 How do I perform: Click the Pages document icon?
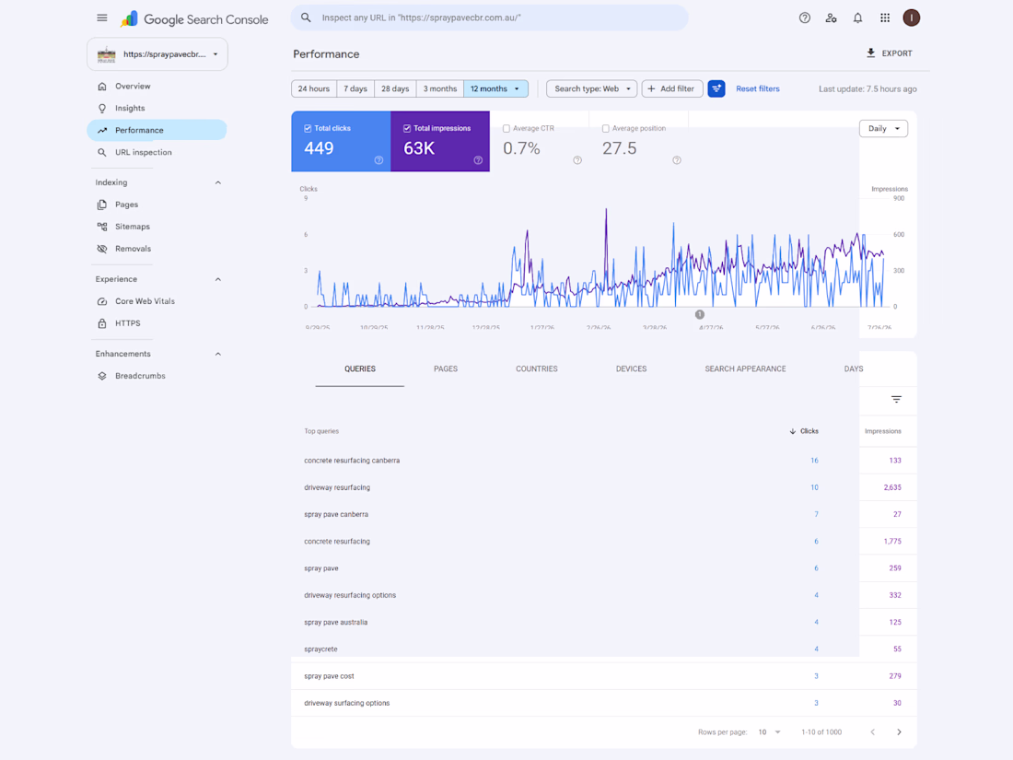[x=102, y=205]
